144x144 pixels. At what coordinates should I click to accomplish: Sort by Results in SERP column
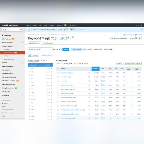click(137, 69)
